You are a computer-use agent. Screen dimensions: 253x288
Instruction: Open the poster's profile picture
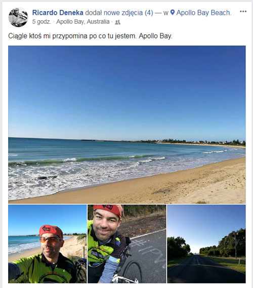coord(18,17)
